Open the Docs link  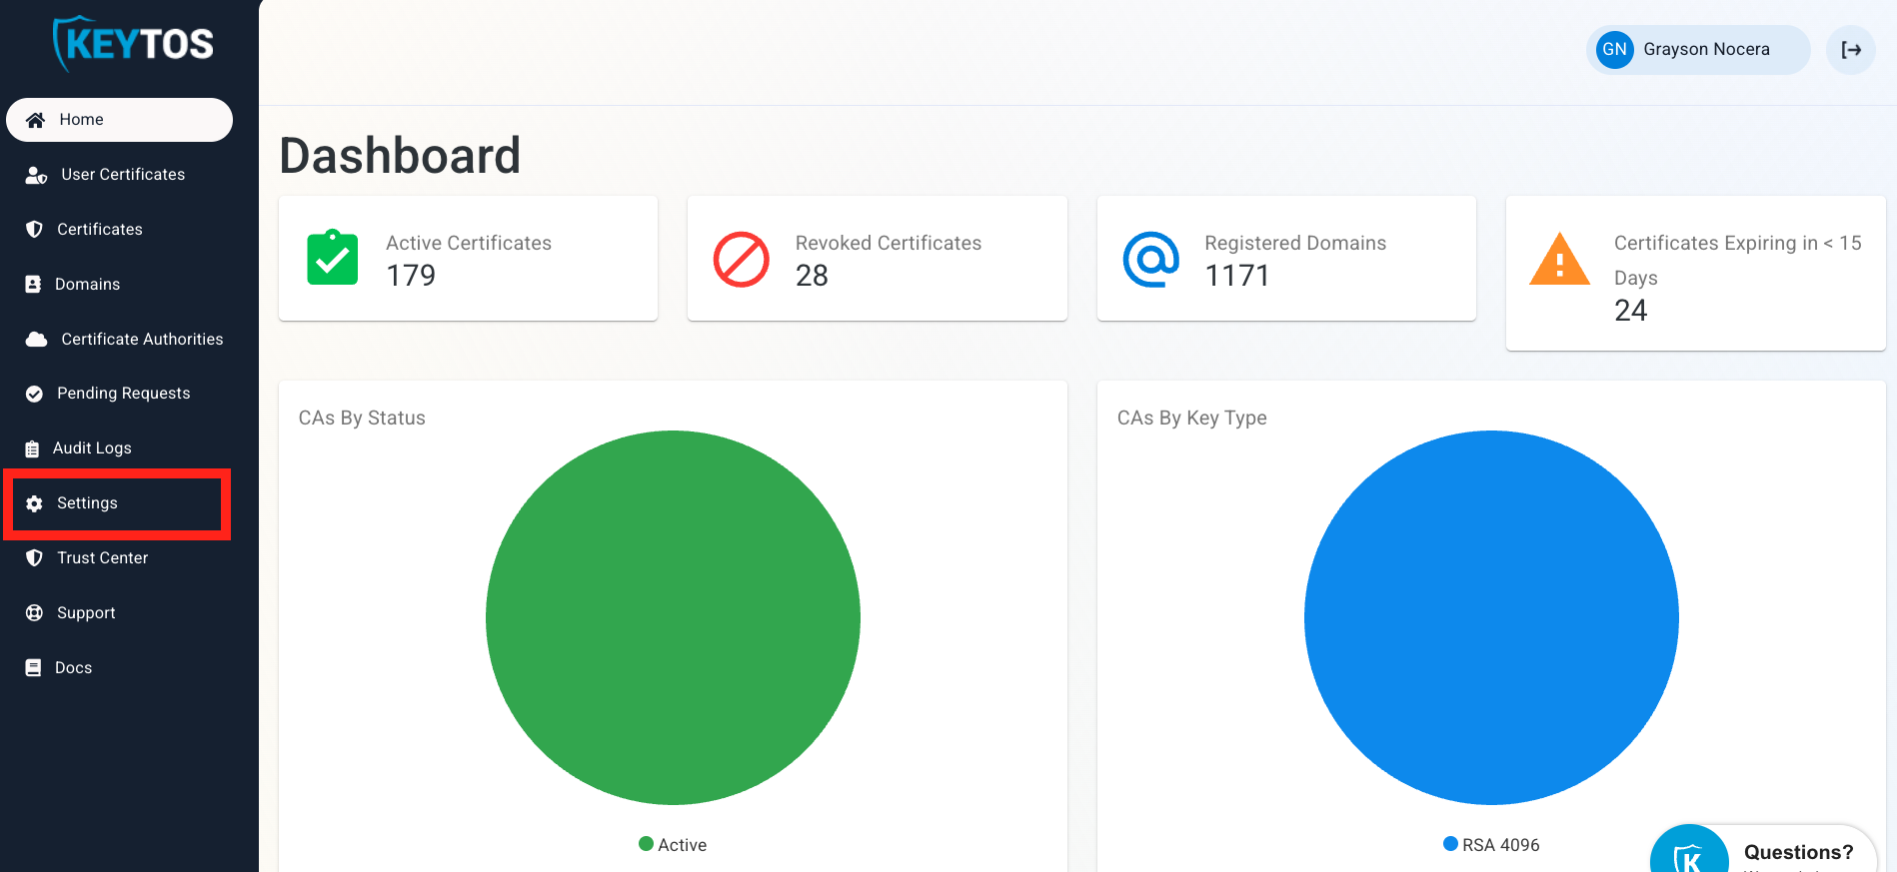tap(73, 668)
